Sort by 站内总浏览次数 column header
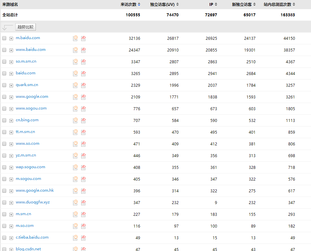This screenshot has height=251, width=311. (279, 4)
